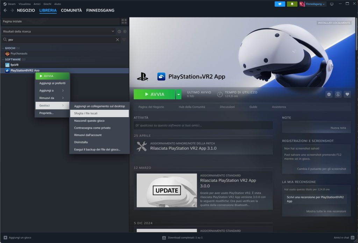
Task: Go to the NEGOZIO tab
Action: (26, 10)
